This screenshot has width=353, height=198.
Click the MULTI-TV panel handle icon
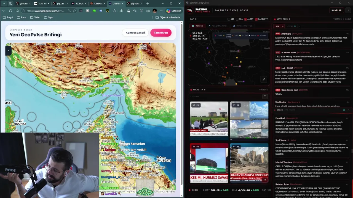click(205, 90)
